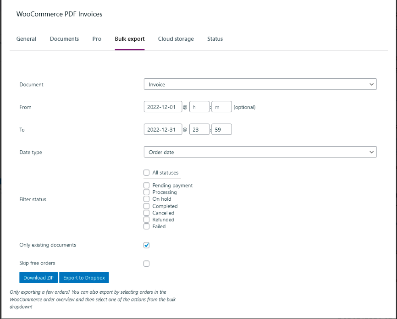Click the Download ZIP button

[x=38, y=277]
